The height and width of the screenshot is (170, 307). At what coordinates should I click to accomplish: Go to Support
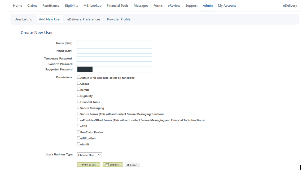coord(191,6)
